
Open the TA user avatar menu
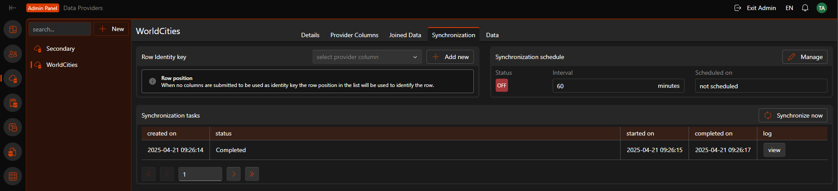click(x=822, y=8)
